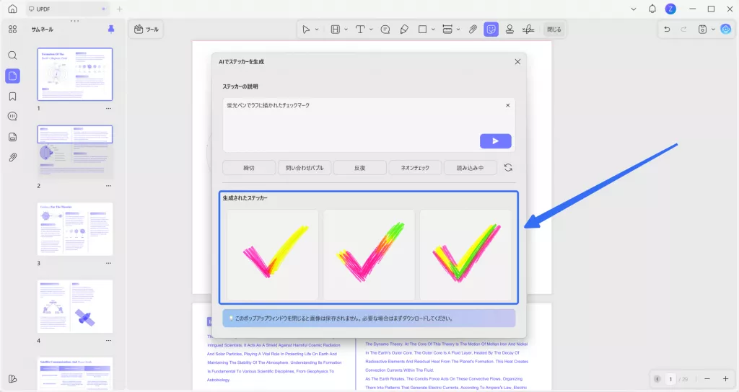Select the cursor pointer tool

(306, 29)
